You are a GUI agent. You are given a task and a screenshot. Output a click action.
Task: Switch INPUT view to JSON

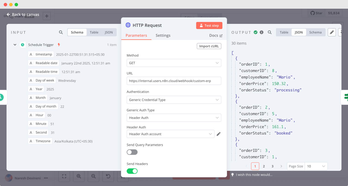(x=109, y=32)
